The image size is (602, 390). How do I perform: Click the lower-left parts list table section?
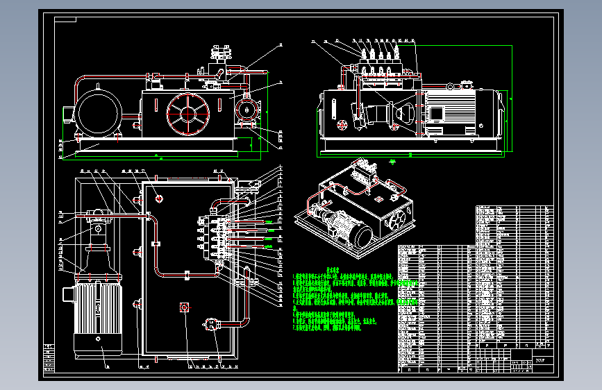point(437,309)
